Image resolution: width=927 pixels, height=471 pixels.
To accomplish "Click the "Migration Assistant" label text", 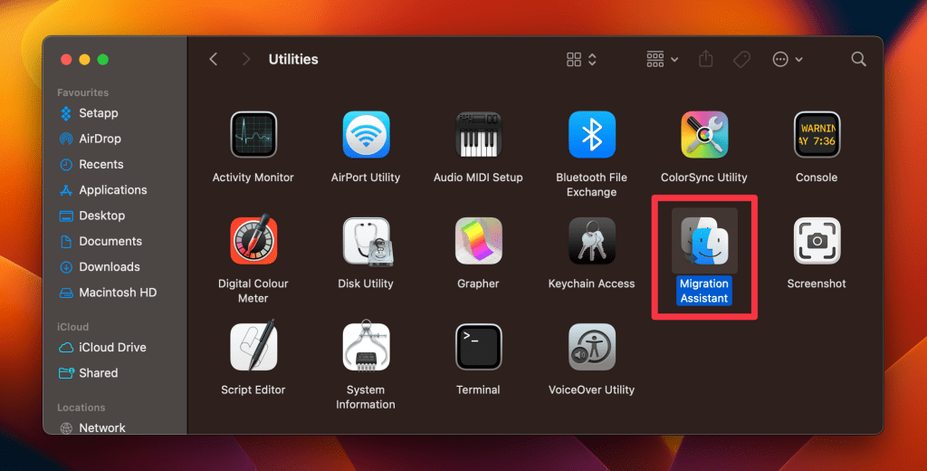I will [704, 291].
